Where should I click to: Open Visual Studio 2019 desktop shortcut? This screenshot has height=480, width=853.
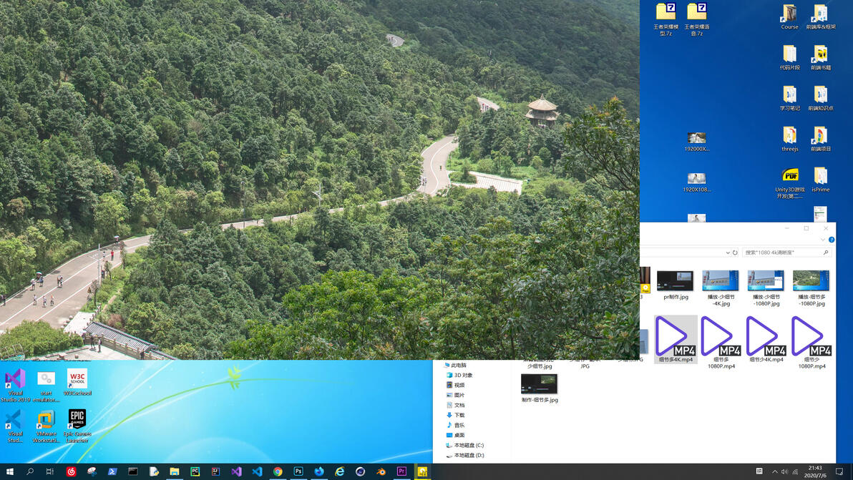point(15,385)
